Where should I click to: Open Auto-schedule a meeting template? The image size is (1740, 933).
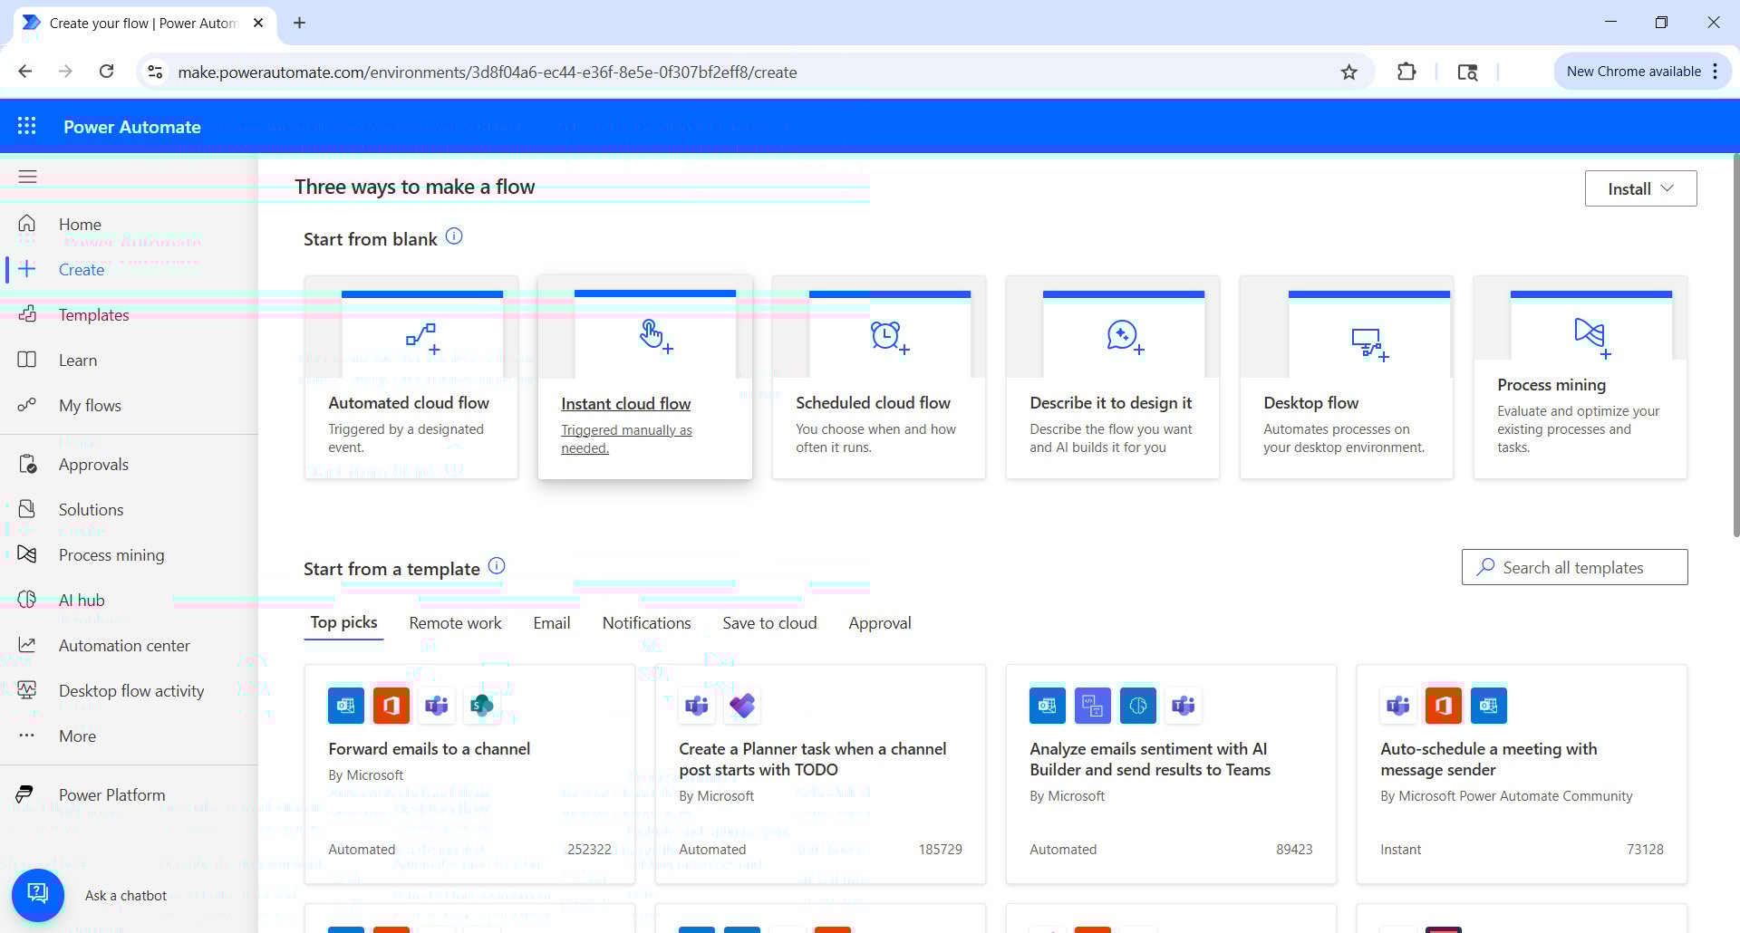click(x=1489, y=759)
